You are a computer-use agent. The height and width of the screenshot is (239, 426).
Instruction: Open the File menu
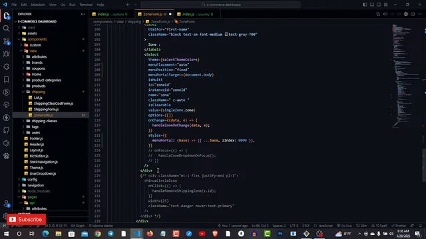point(14,5)
